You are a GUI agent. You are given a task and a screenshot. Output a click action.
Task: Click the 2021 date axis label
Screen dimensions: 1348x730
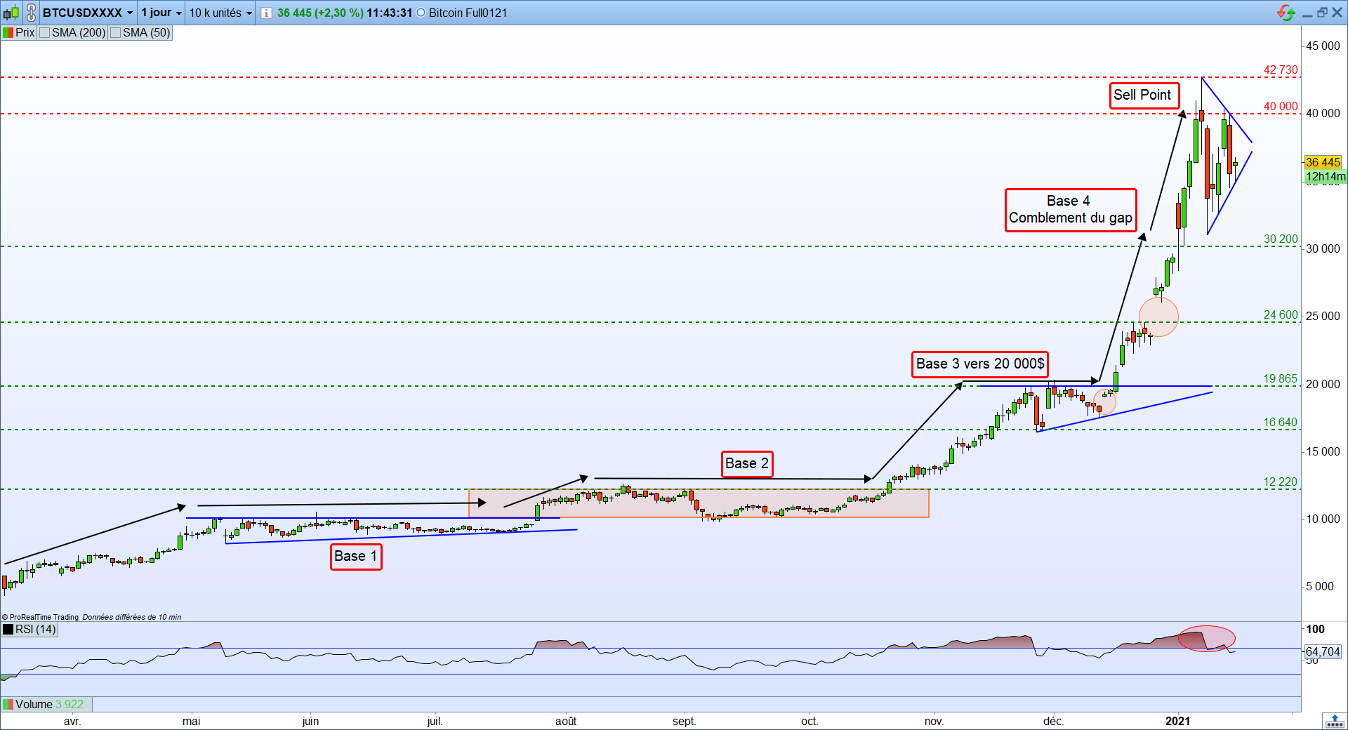click(x=1177, y=721)
